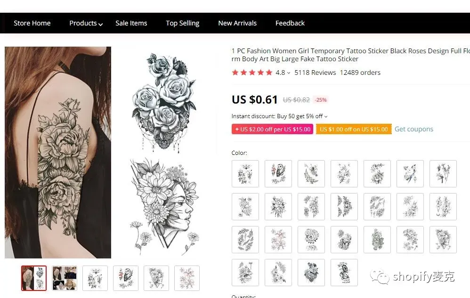
Task: Choose the dragonfly design color swatch
Action: (245, 174)
